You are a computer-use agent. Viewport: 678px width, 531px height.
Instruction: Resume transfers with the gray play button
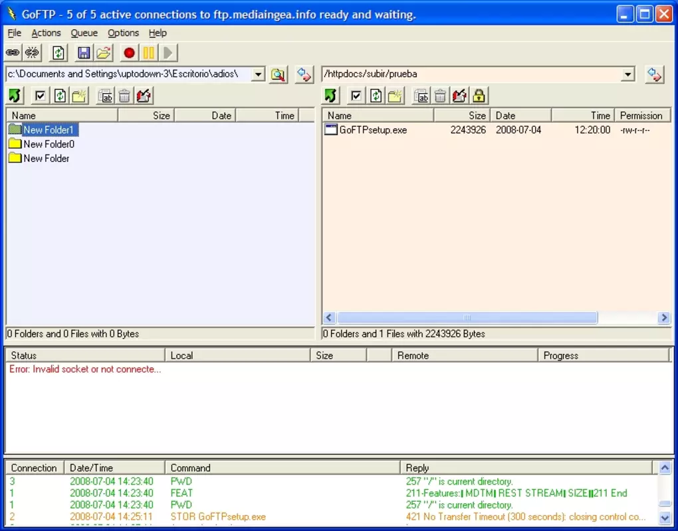click(168, 52)
